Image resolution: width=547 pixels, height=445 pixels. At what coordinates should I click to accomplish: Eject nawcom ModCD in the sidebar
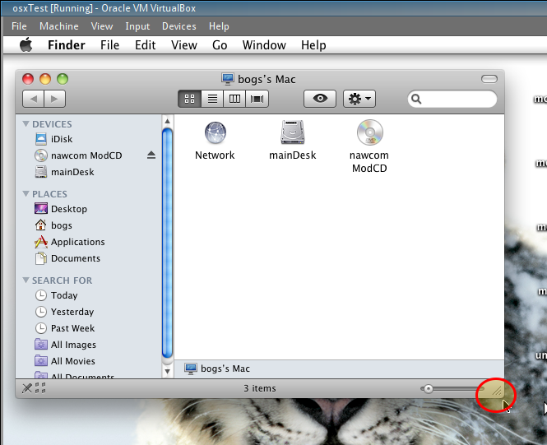(151, 155)
